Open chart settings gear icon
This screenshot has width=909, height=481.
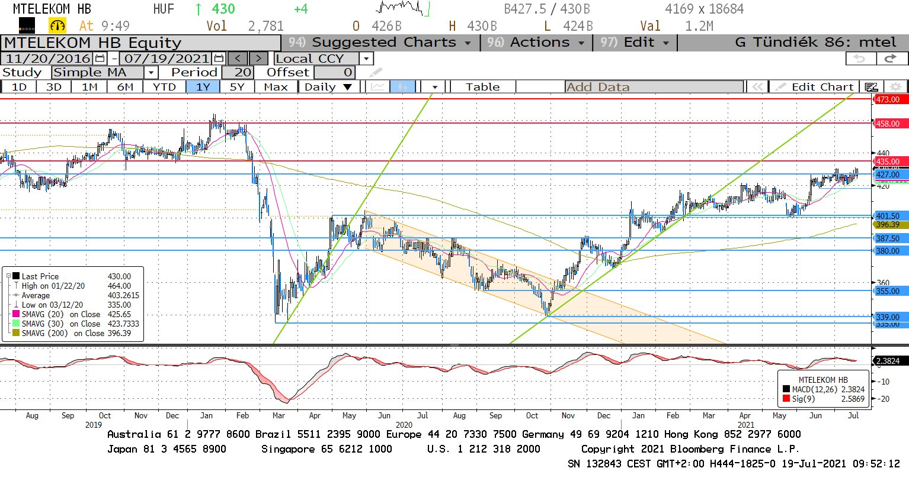(x=896, y=87)
